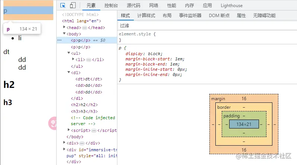Click the border label in box model
The width and height of the screenshot is (297, 165).
224,107
